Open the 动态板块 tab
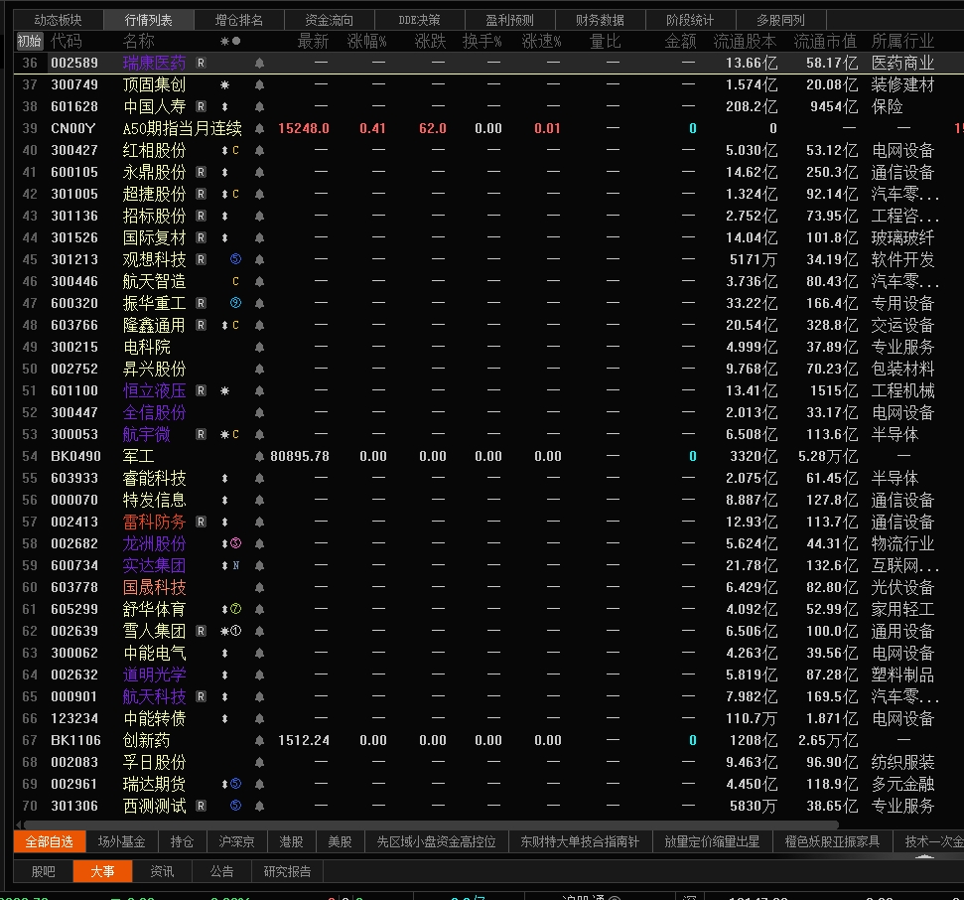 pyautogui.click(x=59, y=20)
